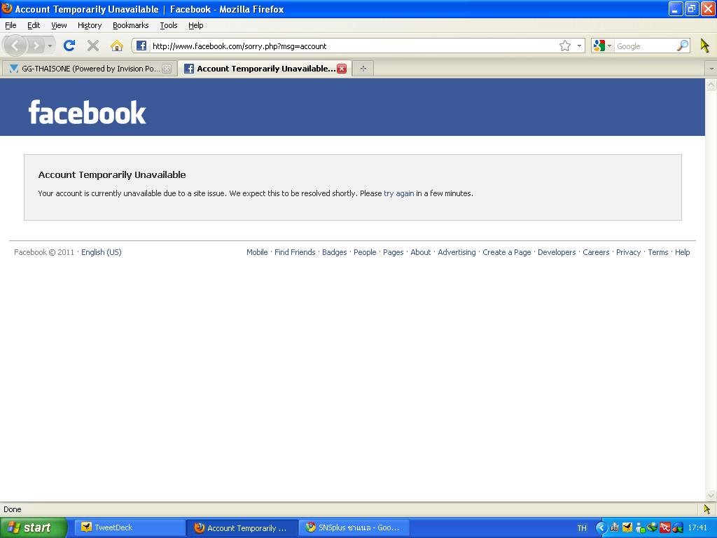Open the History menu
Screen dimensions: 717x538
point(90,25)
